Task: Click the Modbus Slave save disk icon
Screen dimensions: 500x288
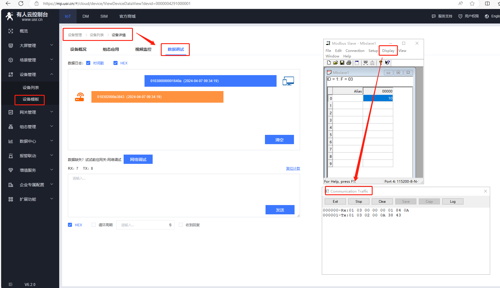Action: pyautogui.click(x=342, y=63)
